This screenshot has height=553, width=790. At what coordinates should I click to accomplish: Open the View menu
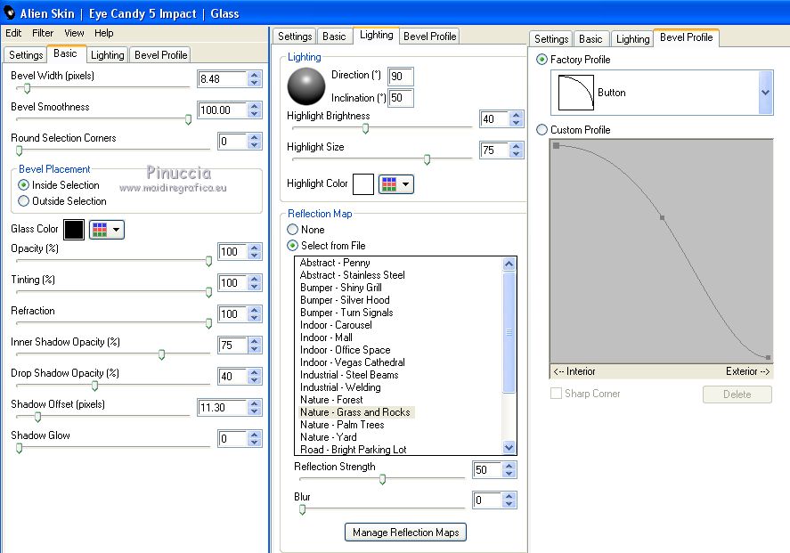tap(74, 33)
